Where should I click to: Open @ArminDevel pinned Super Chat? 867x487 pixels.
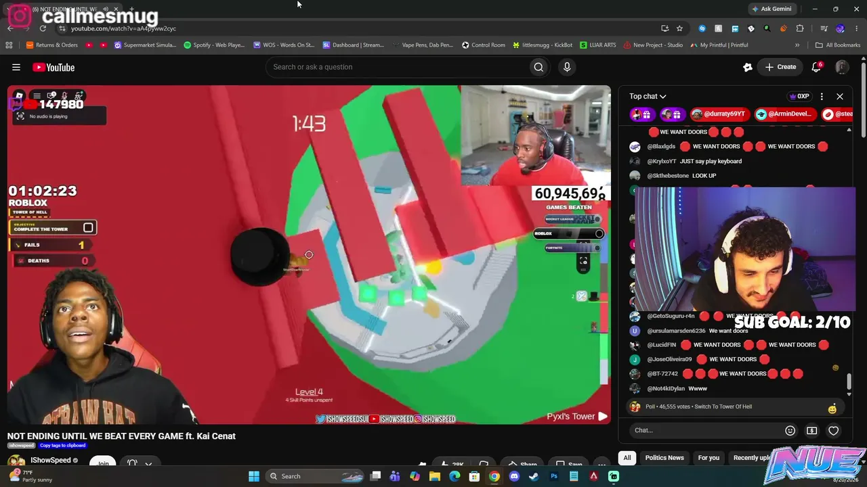pos(784,114)
